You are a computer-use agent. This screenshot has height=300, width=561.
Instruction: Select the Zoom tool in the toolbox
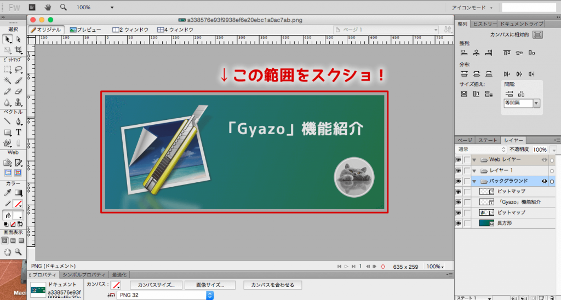tap(18, 252)
